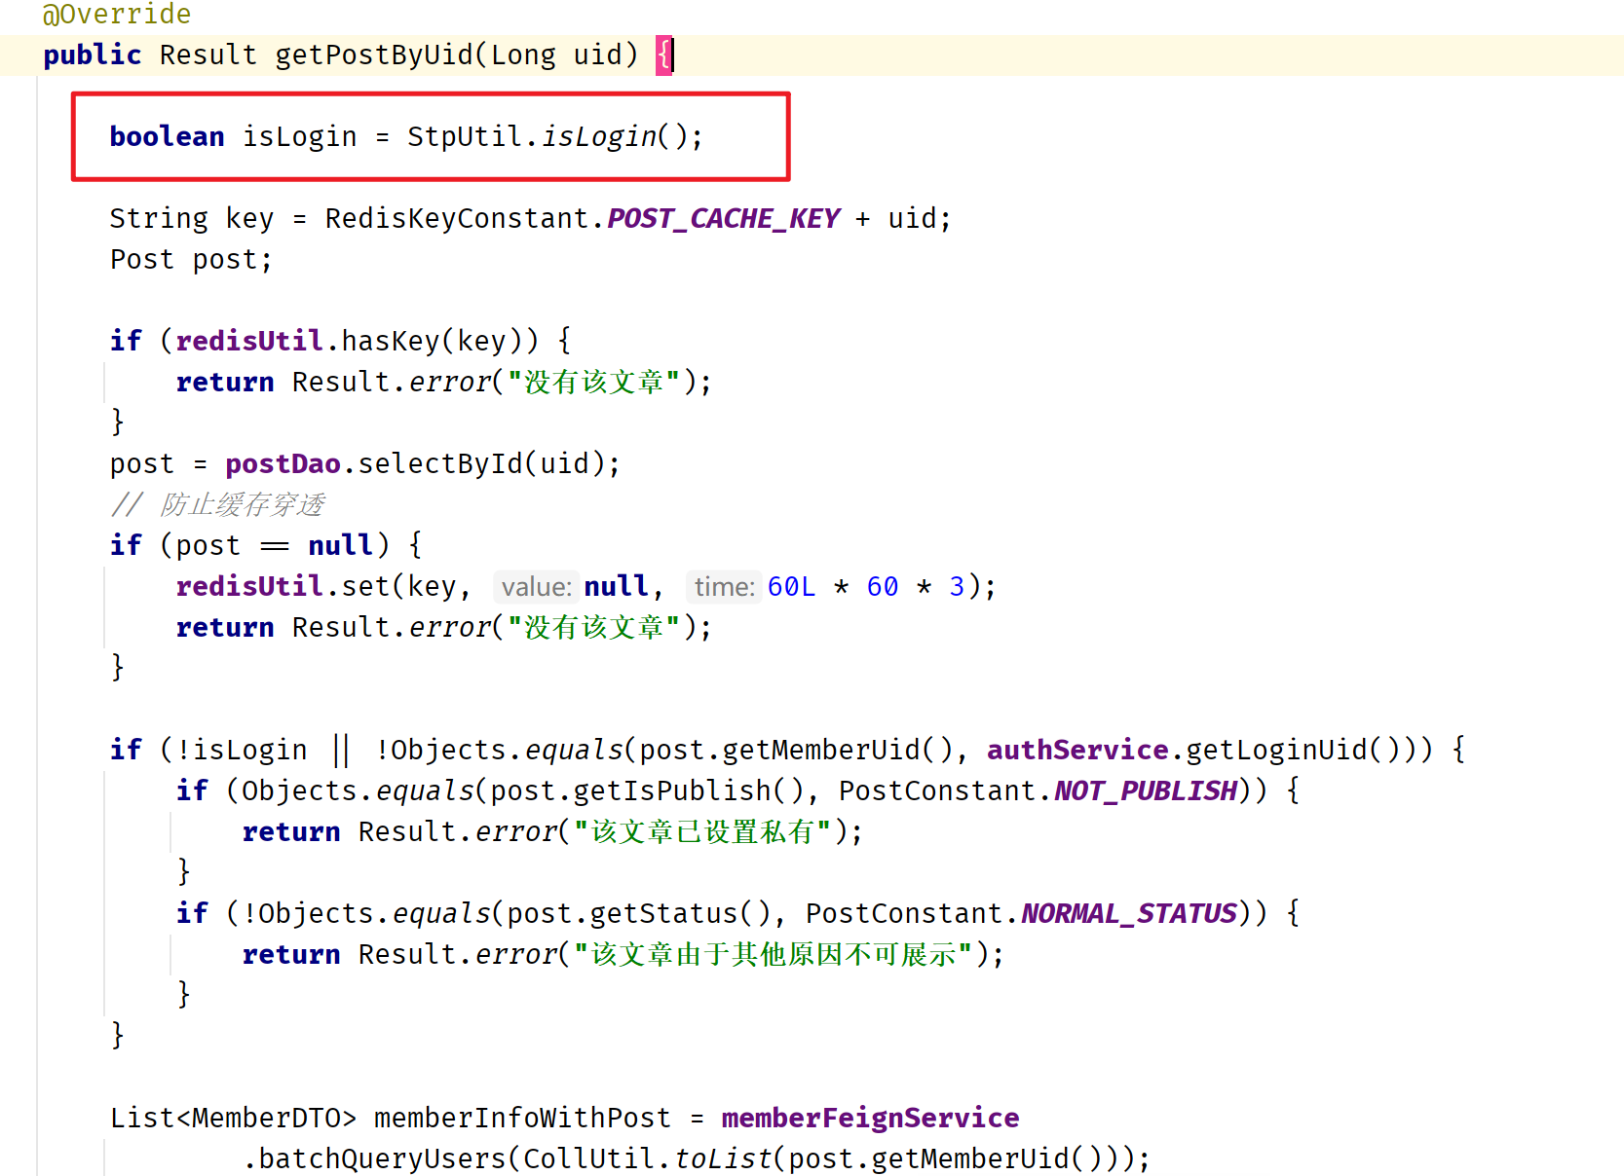Click the @Override annotation
This screenshot has height=1176, width=1624.
[x=117, y=14]
